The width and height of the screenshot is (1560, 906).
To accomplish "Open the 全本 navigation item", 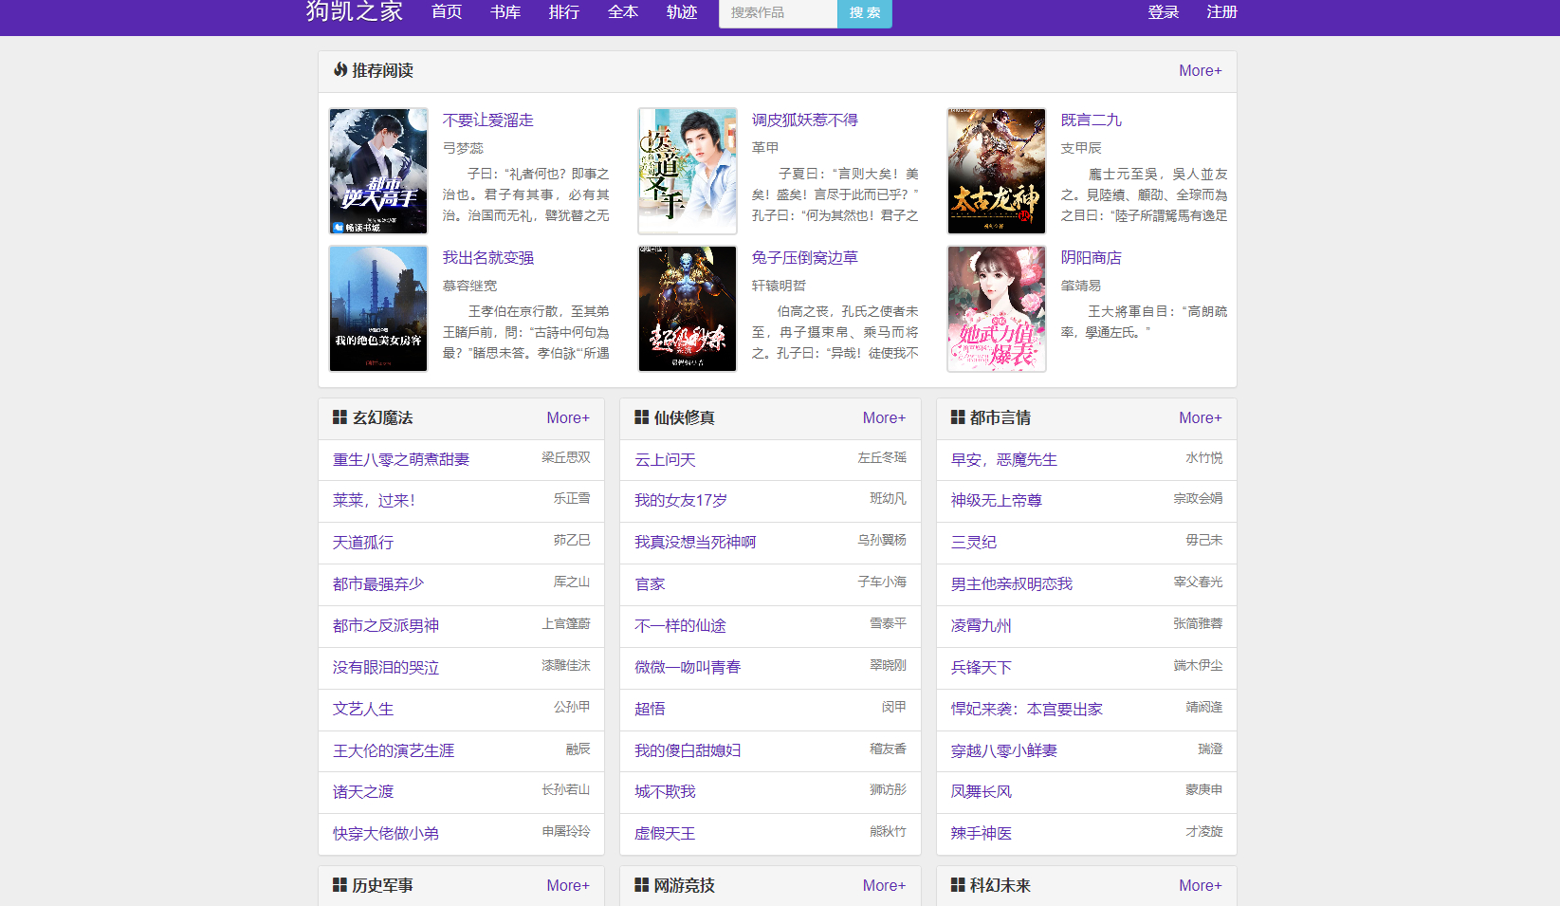I will coord(623,12).
